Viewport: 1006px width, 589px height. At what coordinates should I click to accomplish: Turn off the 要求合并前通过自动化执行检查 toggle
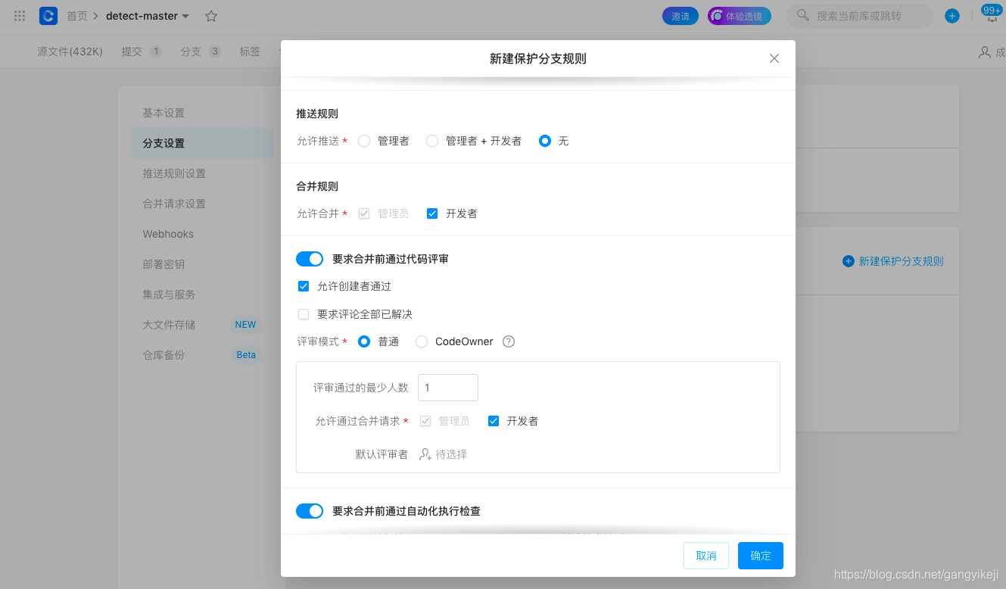point(309,511)
